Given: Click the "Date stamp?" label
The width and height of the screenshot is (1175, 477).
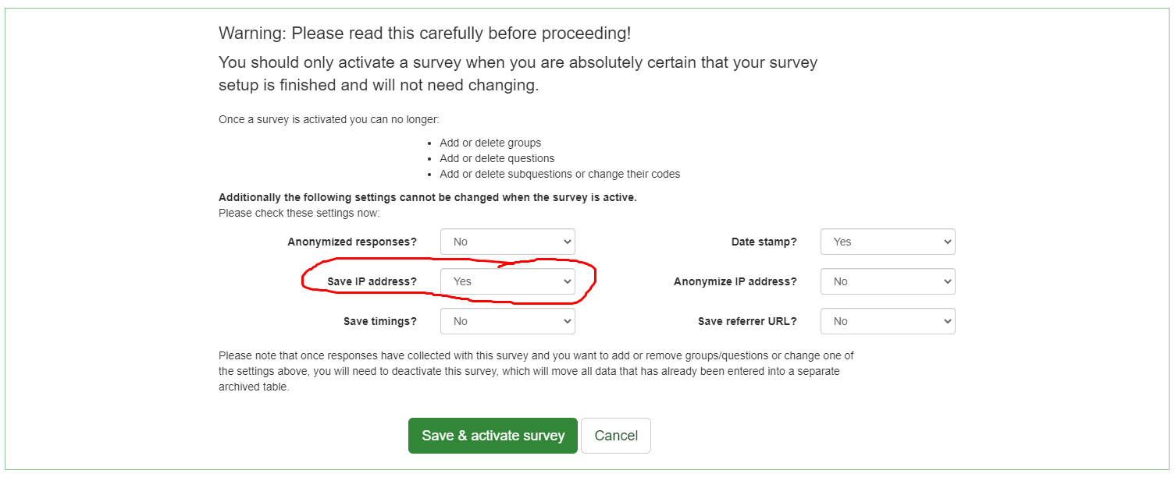Looking at the screenshot, I should (764, 242).
